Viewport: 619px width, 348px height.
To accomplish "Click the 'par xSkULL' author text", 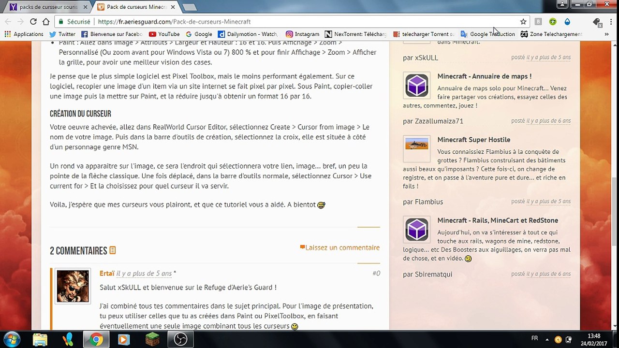I will (420, 58).
